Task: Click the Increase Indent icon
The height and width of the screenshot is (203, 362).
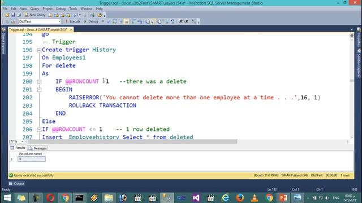Action: tap(186, 21)
